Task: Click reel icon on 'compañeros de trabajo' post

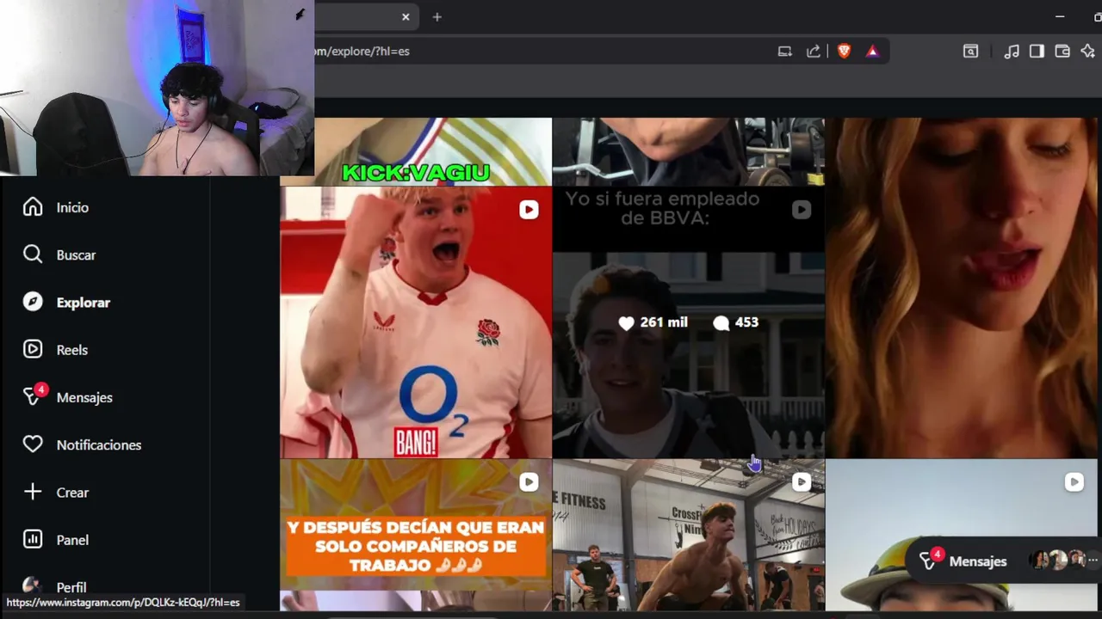Action: tap(529, 482)
